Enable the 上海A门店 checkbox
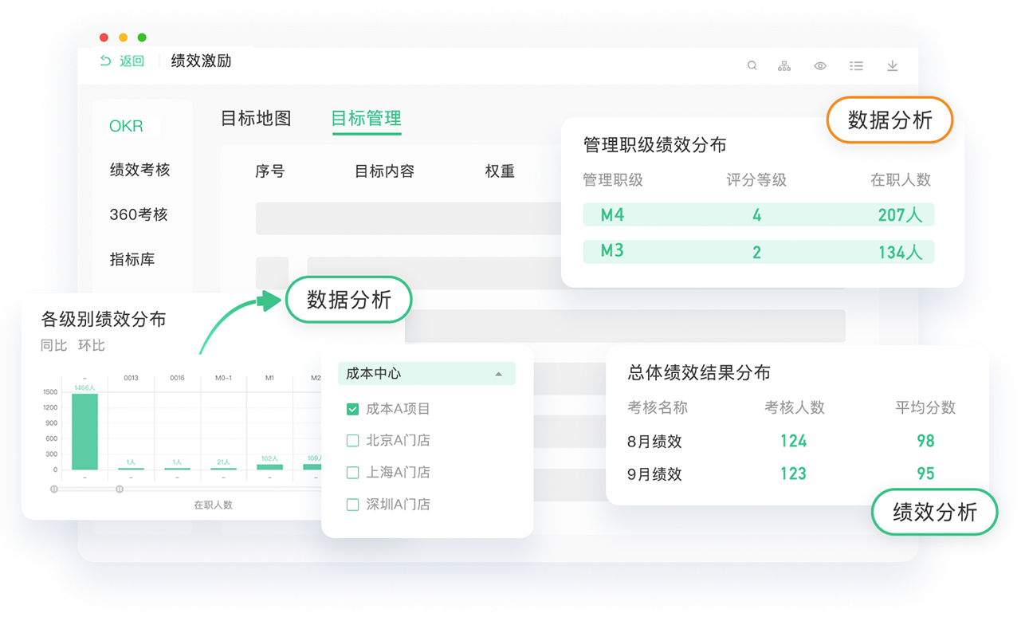The height and width of the screenshot is (621, 1021). coord(352,473)
